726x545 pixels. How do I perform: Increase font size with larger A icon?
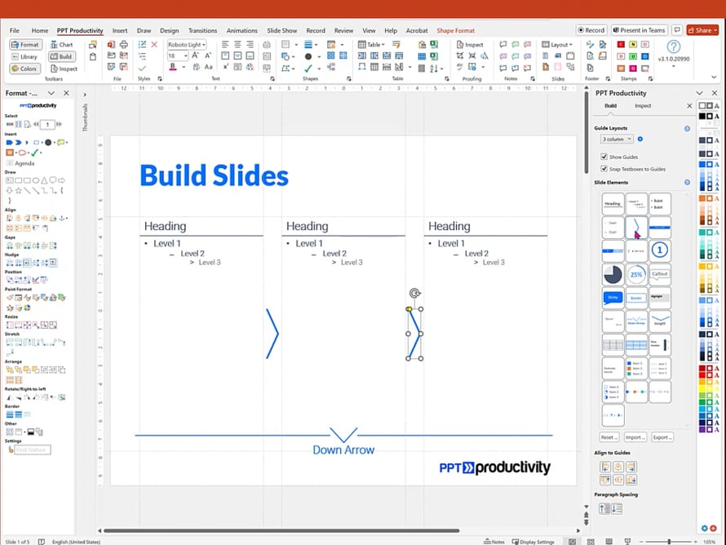tap(196, 55)
